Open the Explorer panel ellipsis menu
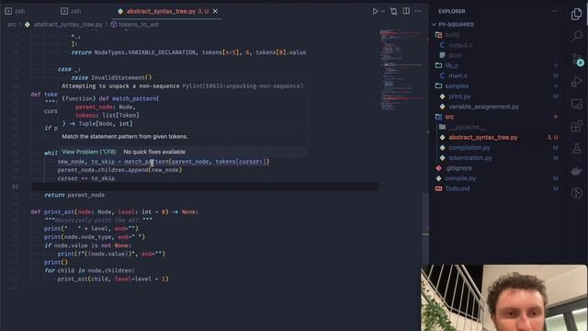588x331 pixels. pos(555,11)
